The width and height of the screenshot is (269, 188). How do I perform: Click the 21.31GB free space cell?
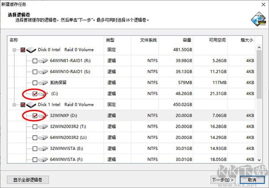coord(218,94)
